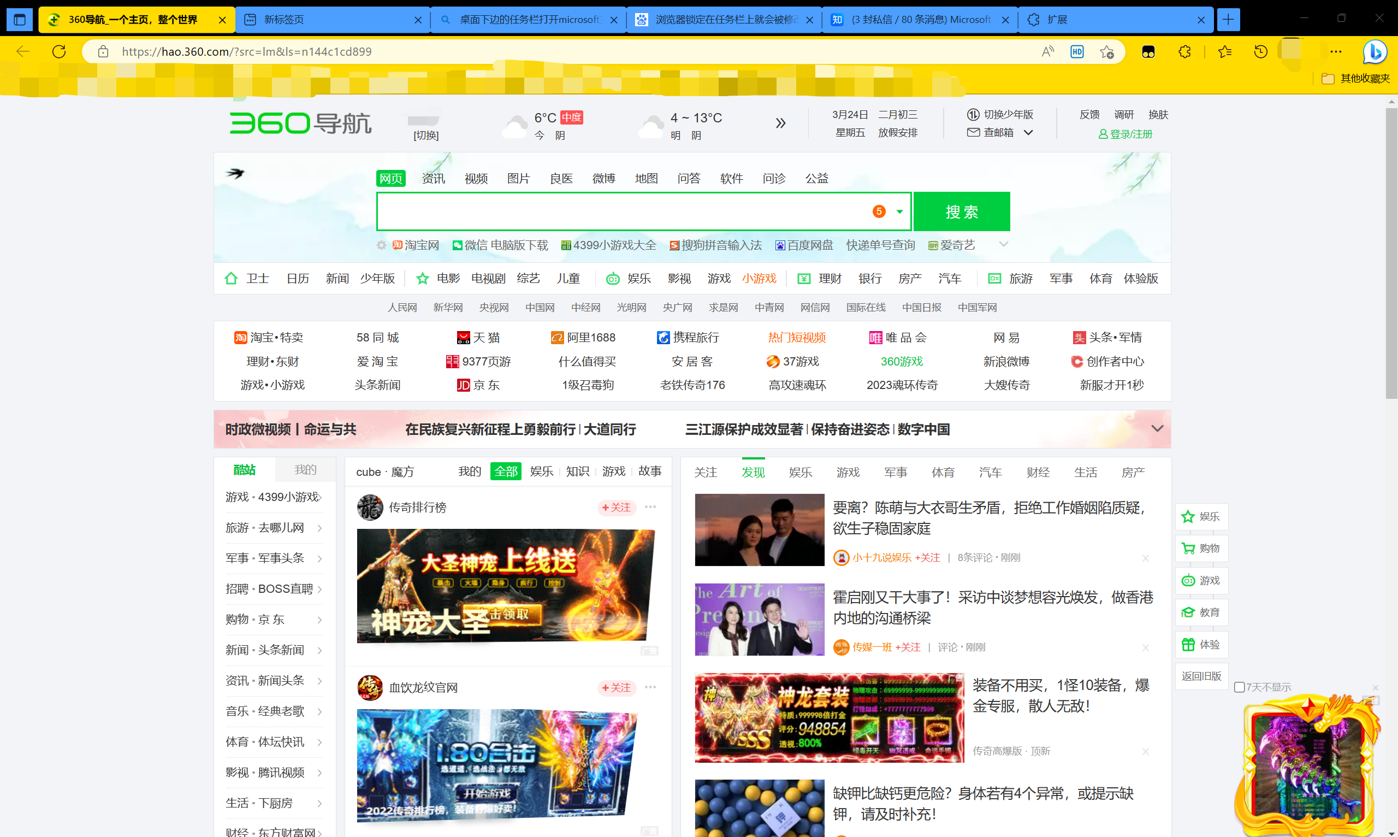1398x837 pixels.
Task: Open the tab actions menu icon
Action: (x=20, y=20)
